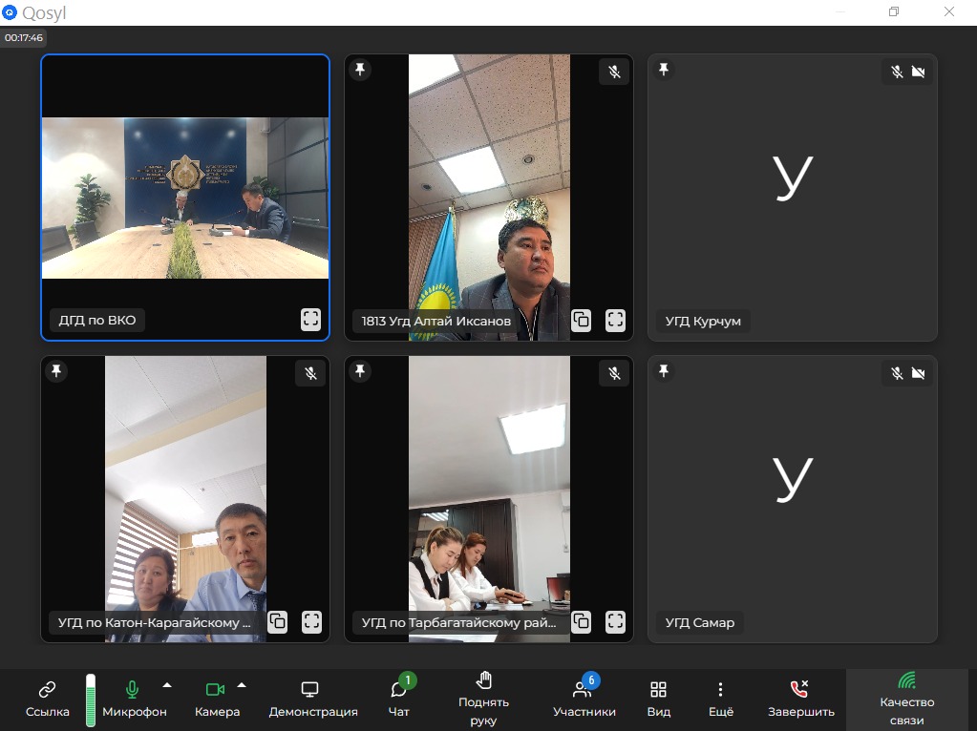The height and width of the screenshot is (731, 977).
Task: Pop out the Алтай Иксанов video
Action: coord(582,320)
